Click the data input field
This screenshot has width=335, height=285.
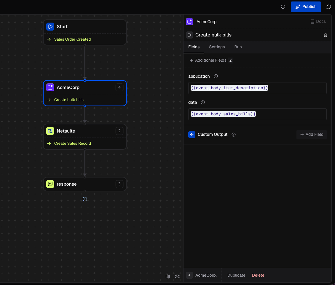257,114
